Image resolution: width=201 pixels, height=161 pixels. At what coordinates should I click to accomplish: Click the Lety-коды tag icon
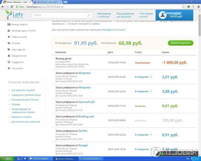point(9,49)
